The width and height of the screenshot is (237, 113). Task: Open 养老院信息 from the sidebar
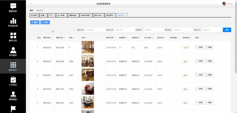pos(13,22)
